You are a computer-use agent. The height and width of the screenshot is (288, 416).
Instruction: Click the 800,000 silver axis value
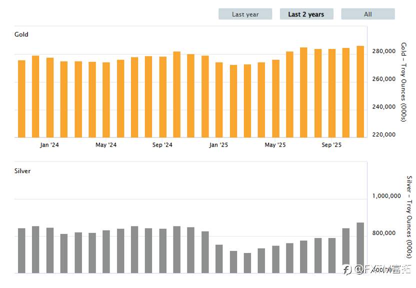(384, 233)
